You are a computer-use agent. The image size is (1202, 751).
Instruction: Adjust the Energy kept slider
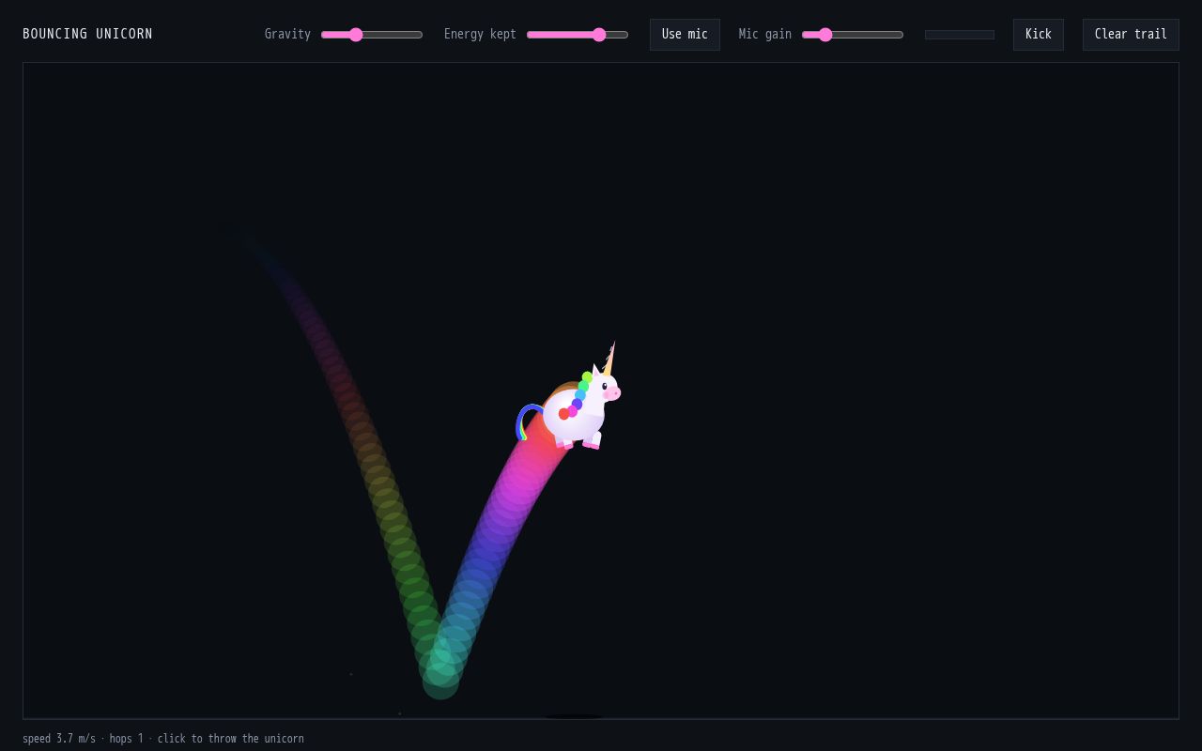click(578, 35)
